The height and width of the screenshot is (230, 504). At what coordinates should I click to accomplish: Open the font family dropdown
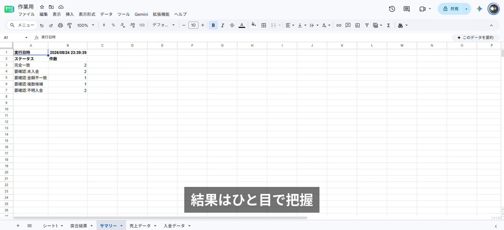(x=164, y=25)
